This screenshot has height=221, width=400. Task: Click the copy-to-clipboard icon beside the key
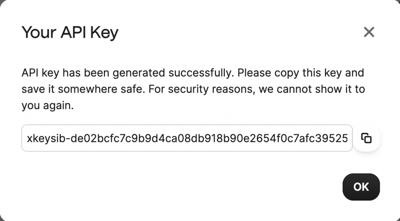(366, 138)
